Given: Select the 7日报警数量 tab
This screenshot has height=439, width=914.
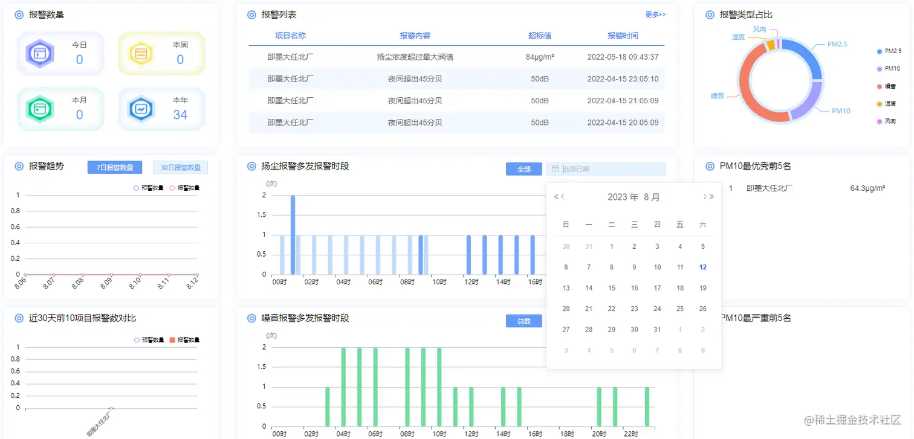Looking at the screenshot, I should (x=114, y=167).
